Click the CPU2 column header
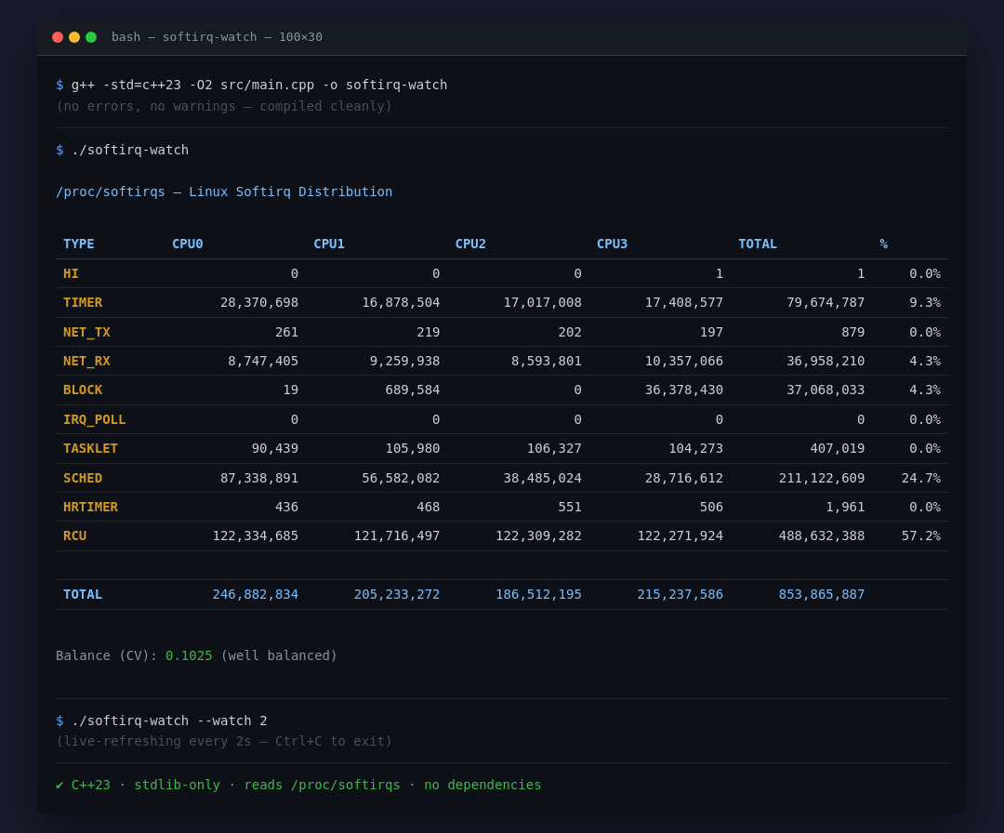The height and width of the screenshot is (833, 1004). (x=470, y=244)
